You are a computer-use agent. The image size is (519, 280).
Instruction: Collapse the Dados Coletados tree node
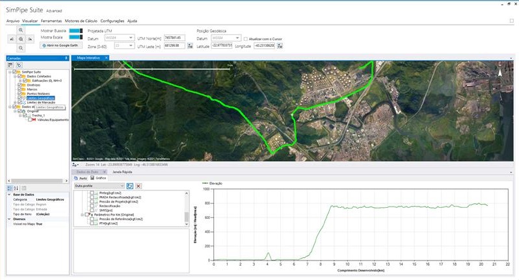pos(15,77)
